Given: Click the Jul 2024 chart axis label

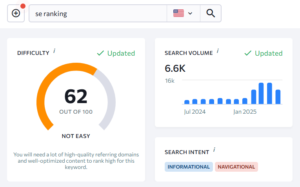Looking at the screenshot, I should coord(195,112).
